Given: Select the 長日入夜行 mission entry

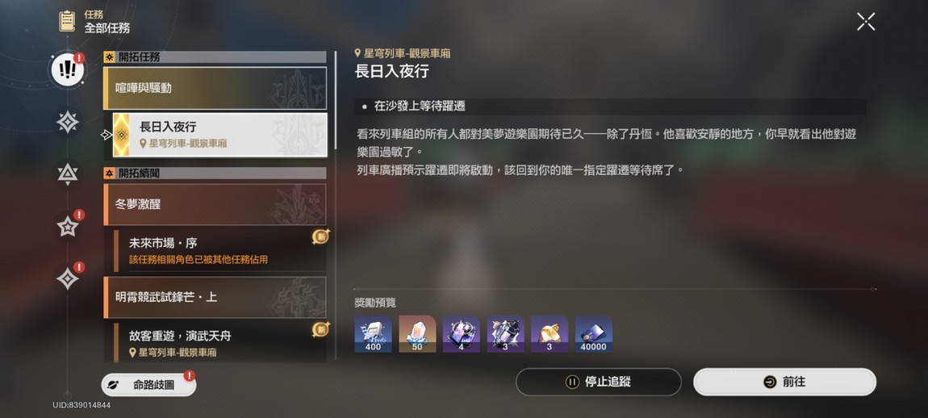Looking at the screenshot, I should point(219,135).
